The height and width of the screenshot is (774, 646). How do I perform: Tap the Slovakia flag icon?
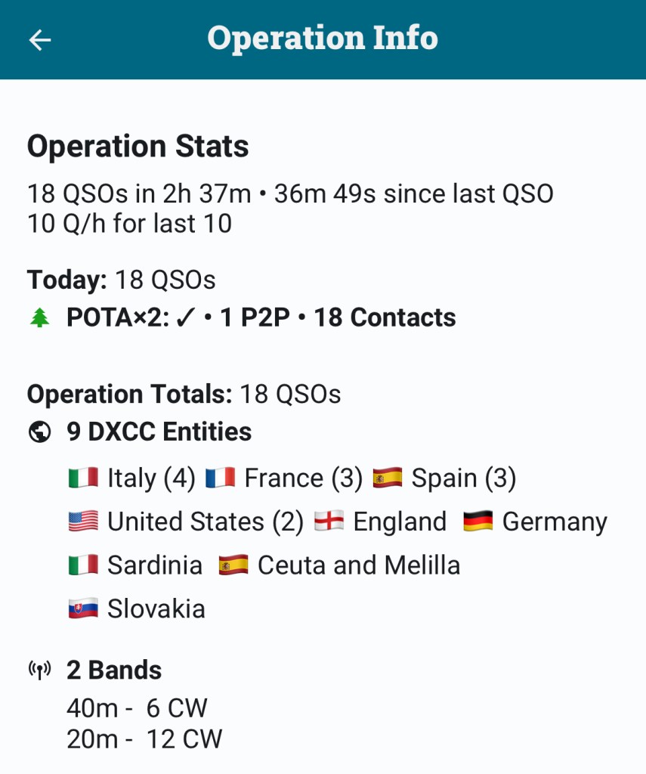point(83,609)
